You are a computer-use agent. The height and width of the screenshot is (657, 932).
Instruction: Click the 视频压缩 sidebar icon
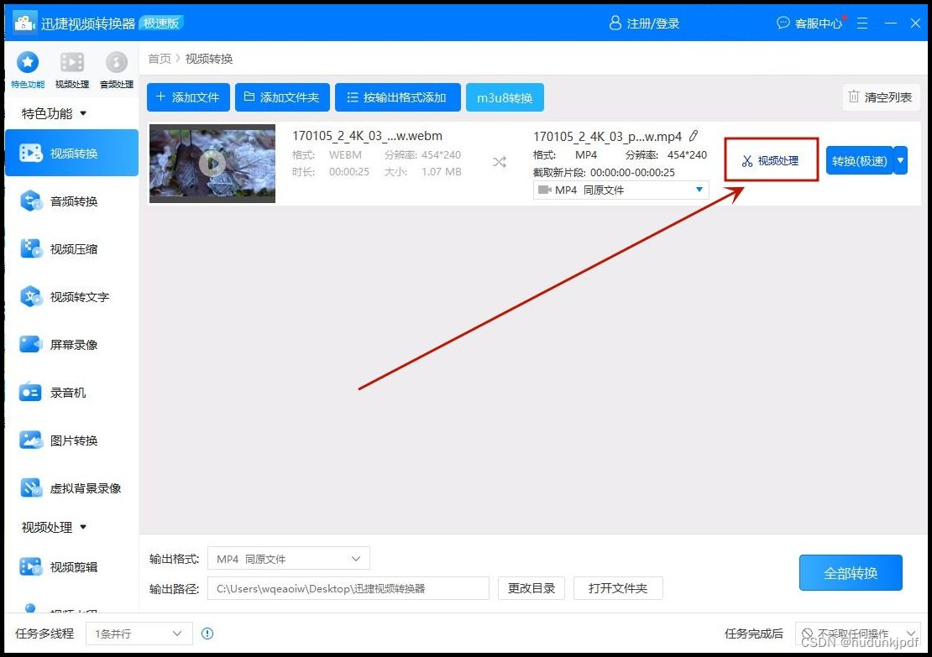point(31,249)
